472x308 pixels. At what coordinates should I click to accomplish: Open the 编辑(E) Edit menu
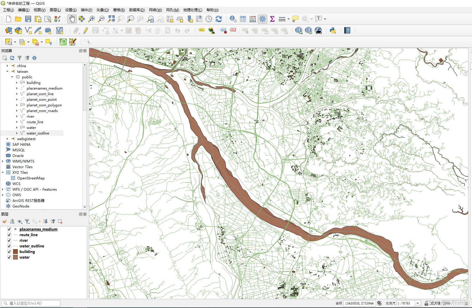click(24, 10)
